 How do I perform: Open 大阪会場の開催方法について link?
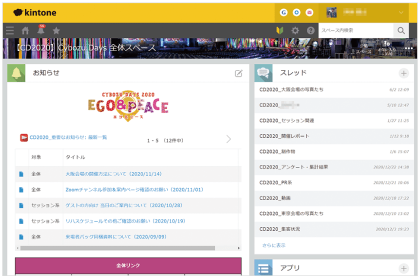coord(113,174)
